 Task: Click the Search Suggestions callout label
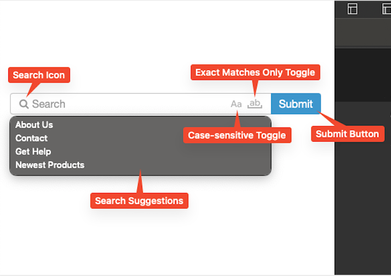[x=139, y=201]
